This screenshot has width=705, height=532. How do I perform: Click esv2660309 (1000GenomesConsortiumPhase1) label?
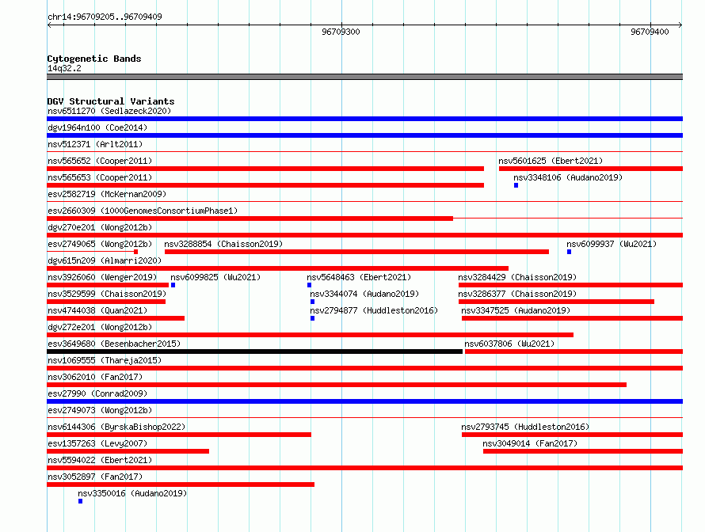(x=143, y=211)
